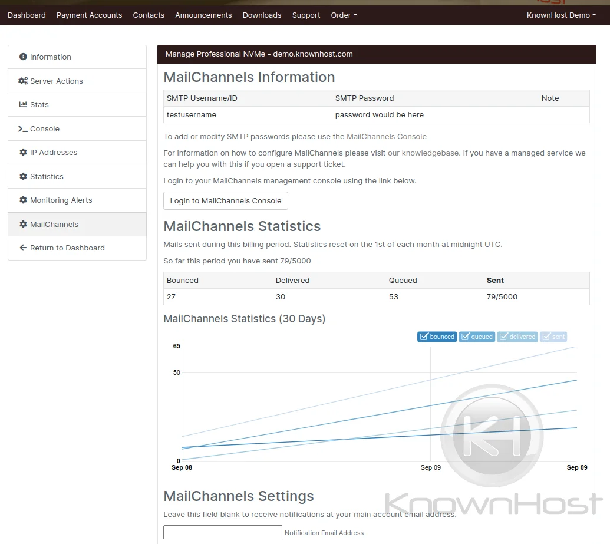610x544 pixels.
Task: Follow the MailChannels Console text link
Action: pos(386,137)
